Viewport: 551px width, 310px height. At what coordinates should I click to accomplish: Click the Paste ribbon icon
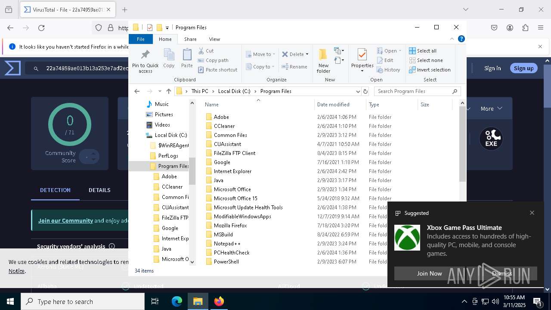pos(187,58)
